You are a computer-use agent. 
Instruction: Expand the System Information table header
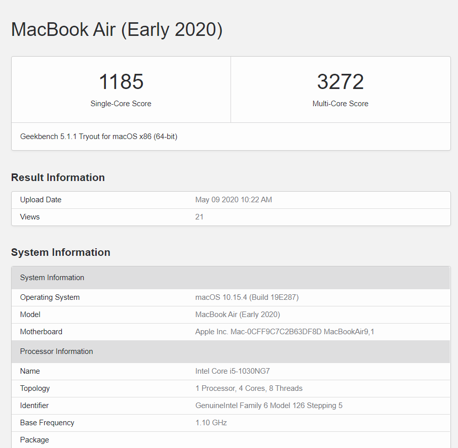click(x=52, y=277)
